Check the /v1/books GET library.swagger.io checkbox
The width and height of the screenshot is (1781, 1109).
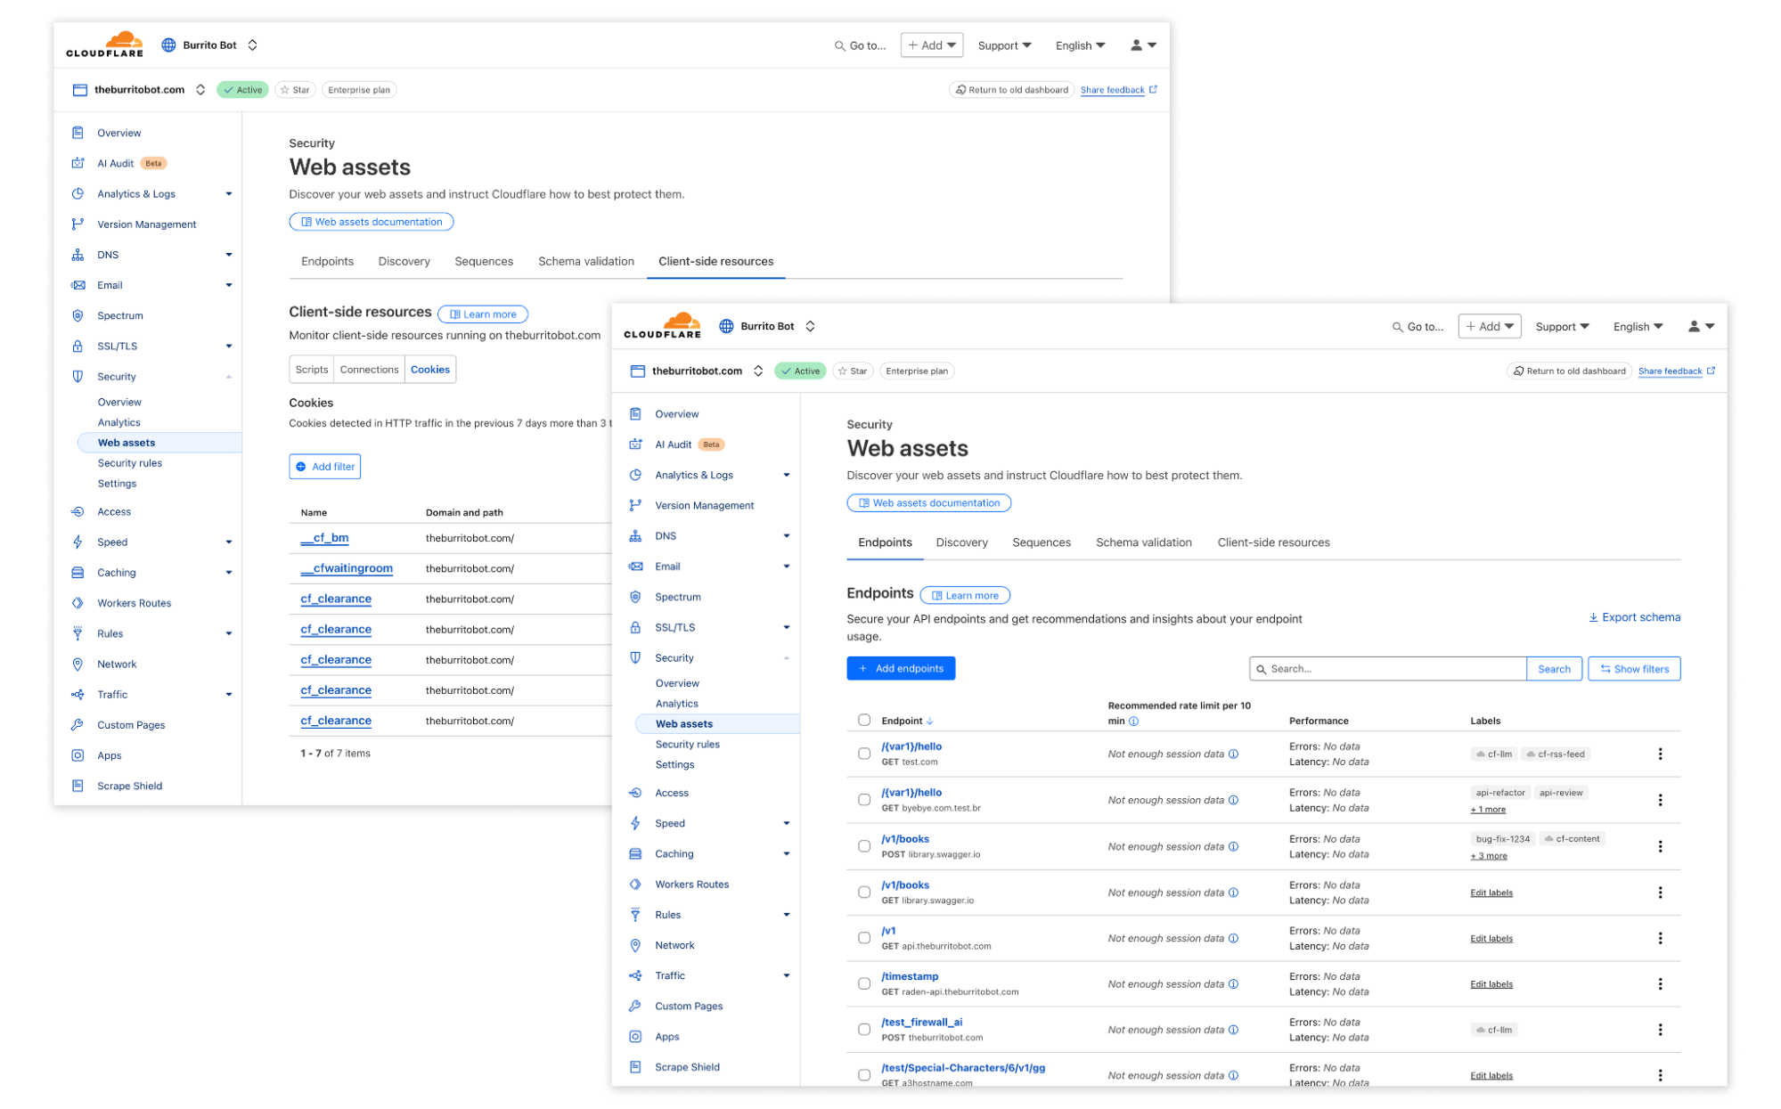pyautogui.click(x=863, y=892)
